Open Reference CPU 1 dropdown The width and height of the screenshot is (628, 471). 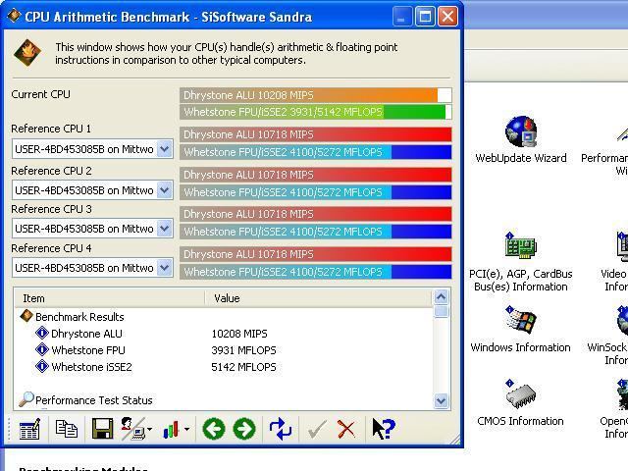point(165,149)
